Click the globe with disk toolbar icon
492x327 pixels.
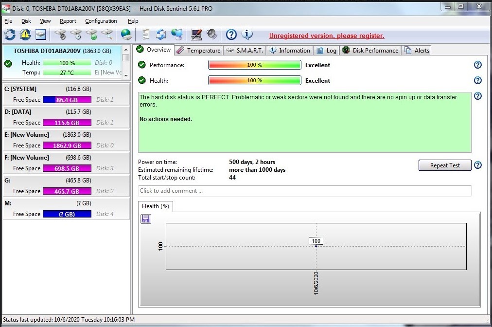tap(126, 35)
